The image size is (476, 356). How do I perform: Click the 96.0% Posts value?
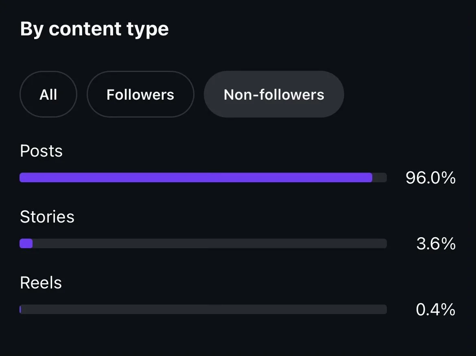coord(430,178)
